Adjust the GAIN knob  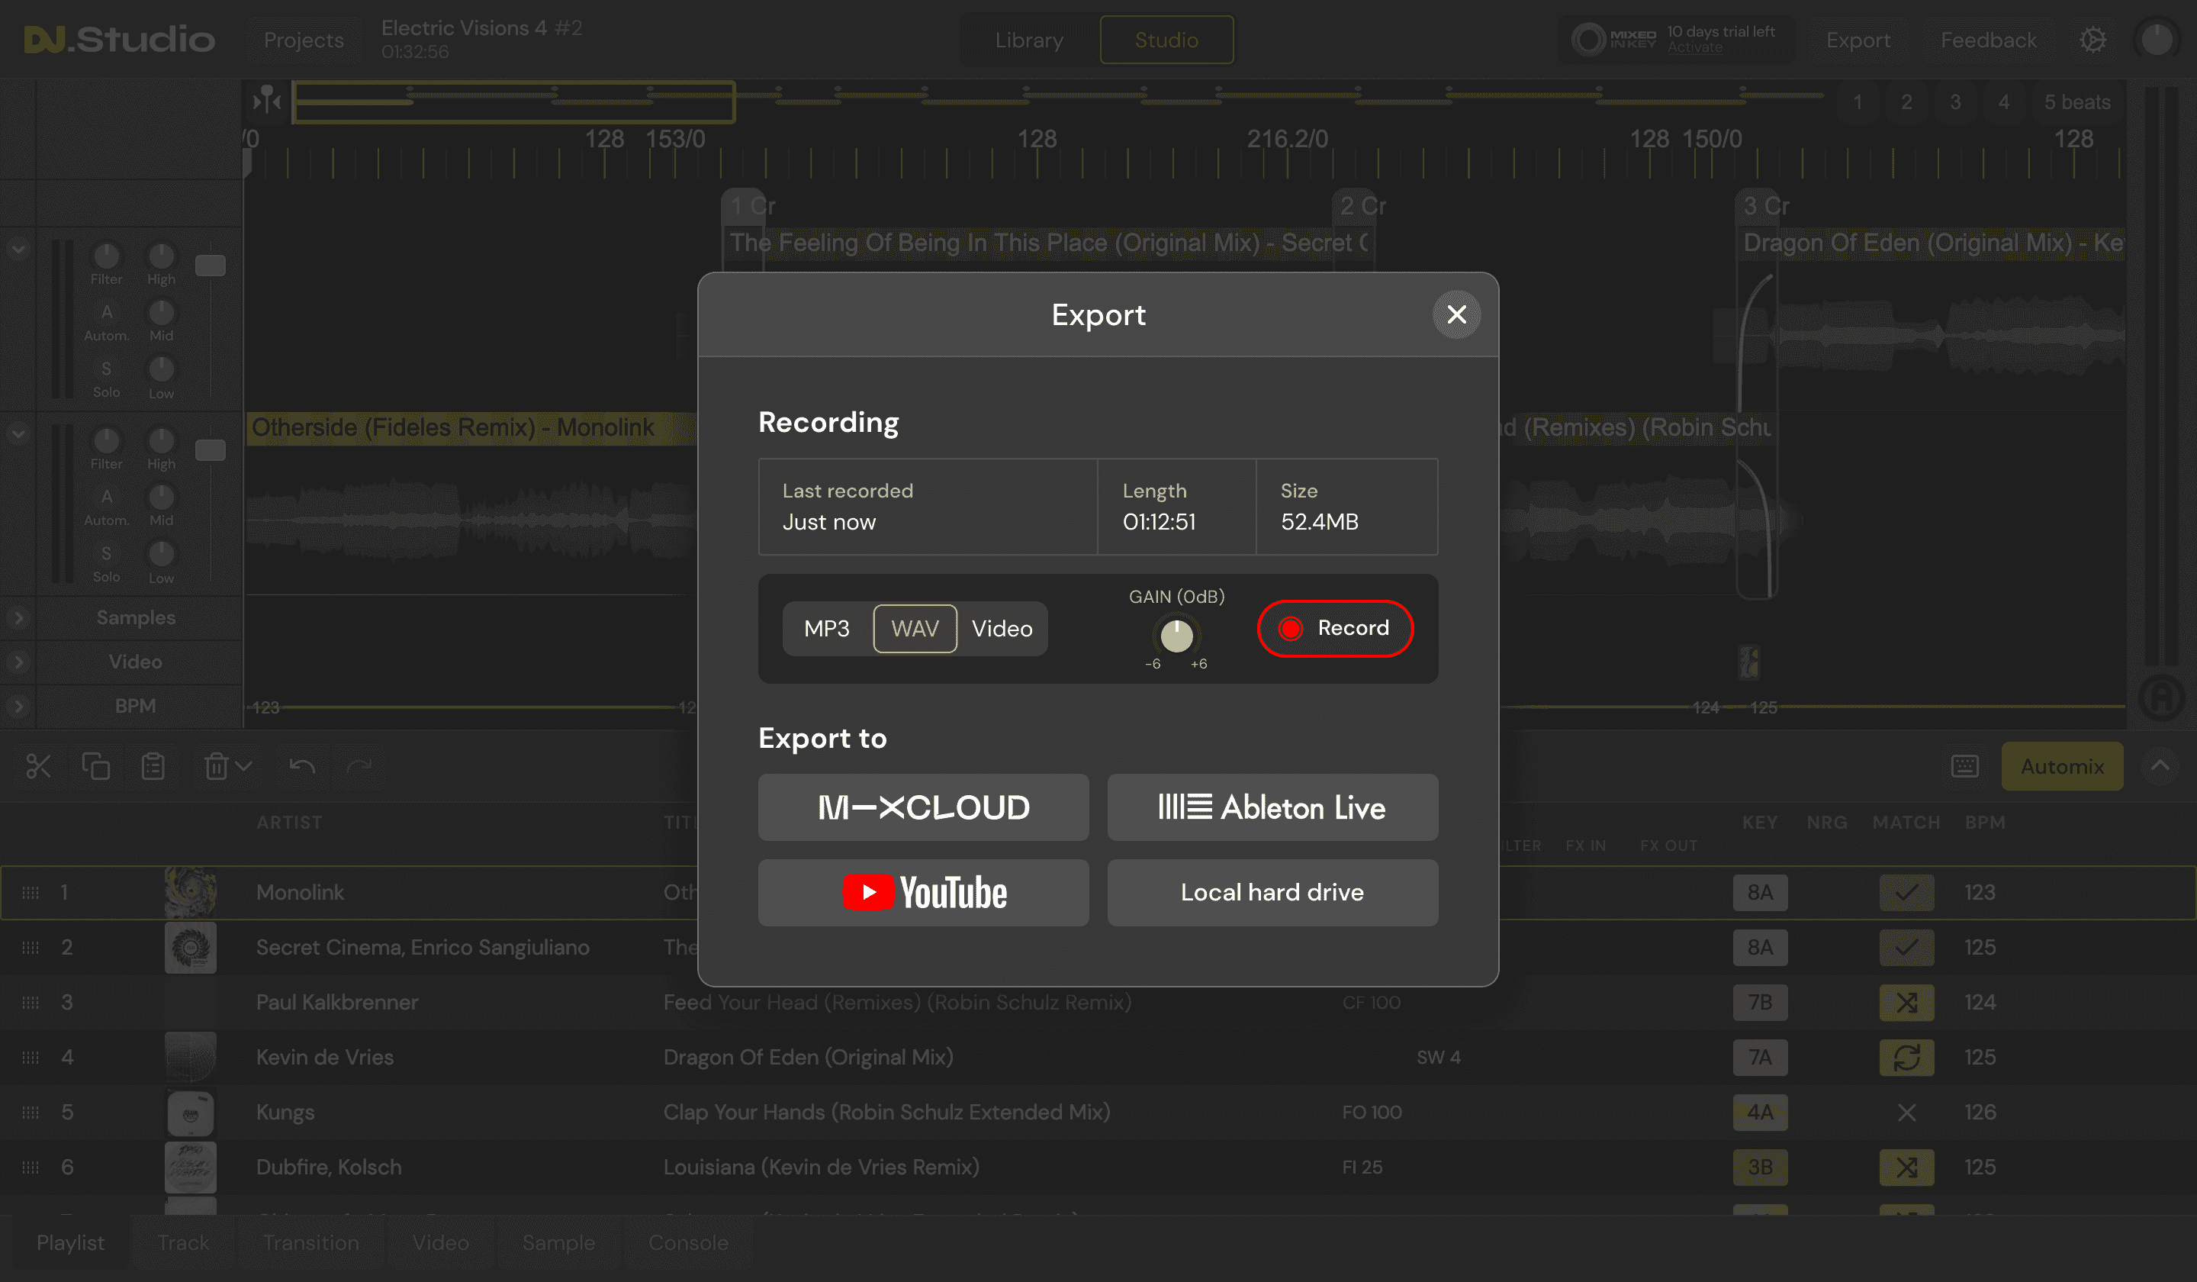point(1176,636)
